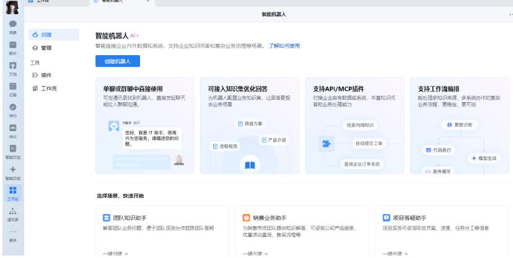Click 一键创建 under 项目答疑助手
513x258 pixels.
[395, 254]
